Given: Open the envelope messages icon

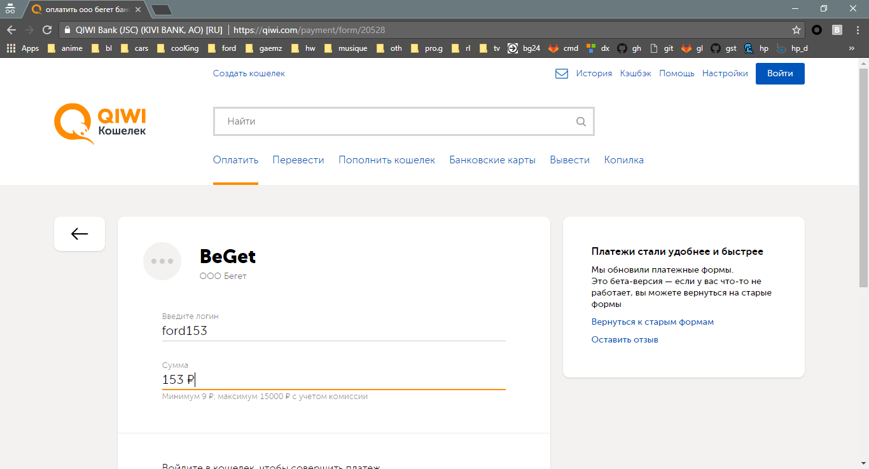Looking at the screenshot, I should pyautogui.click(x=562, y=74).
